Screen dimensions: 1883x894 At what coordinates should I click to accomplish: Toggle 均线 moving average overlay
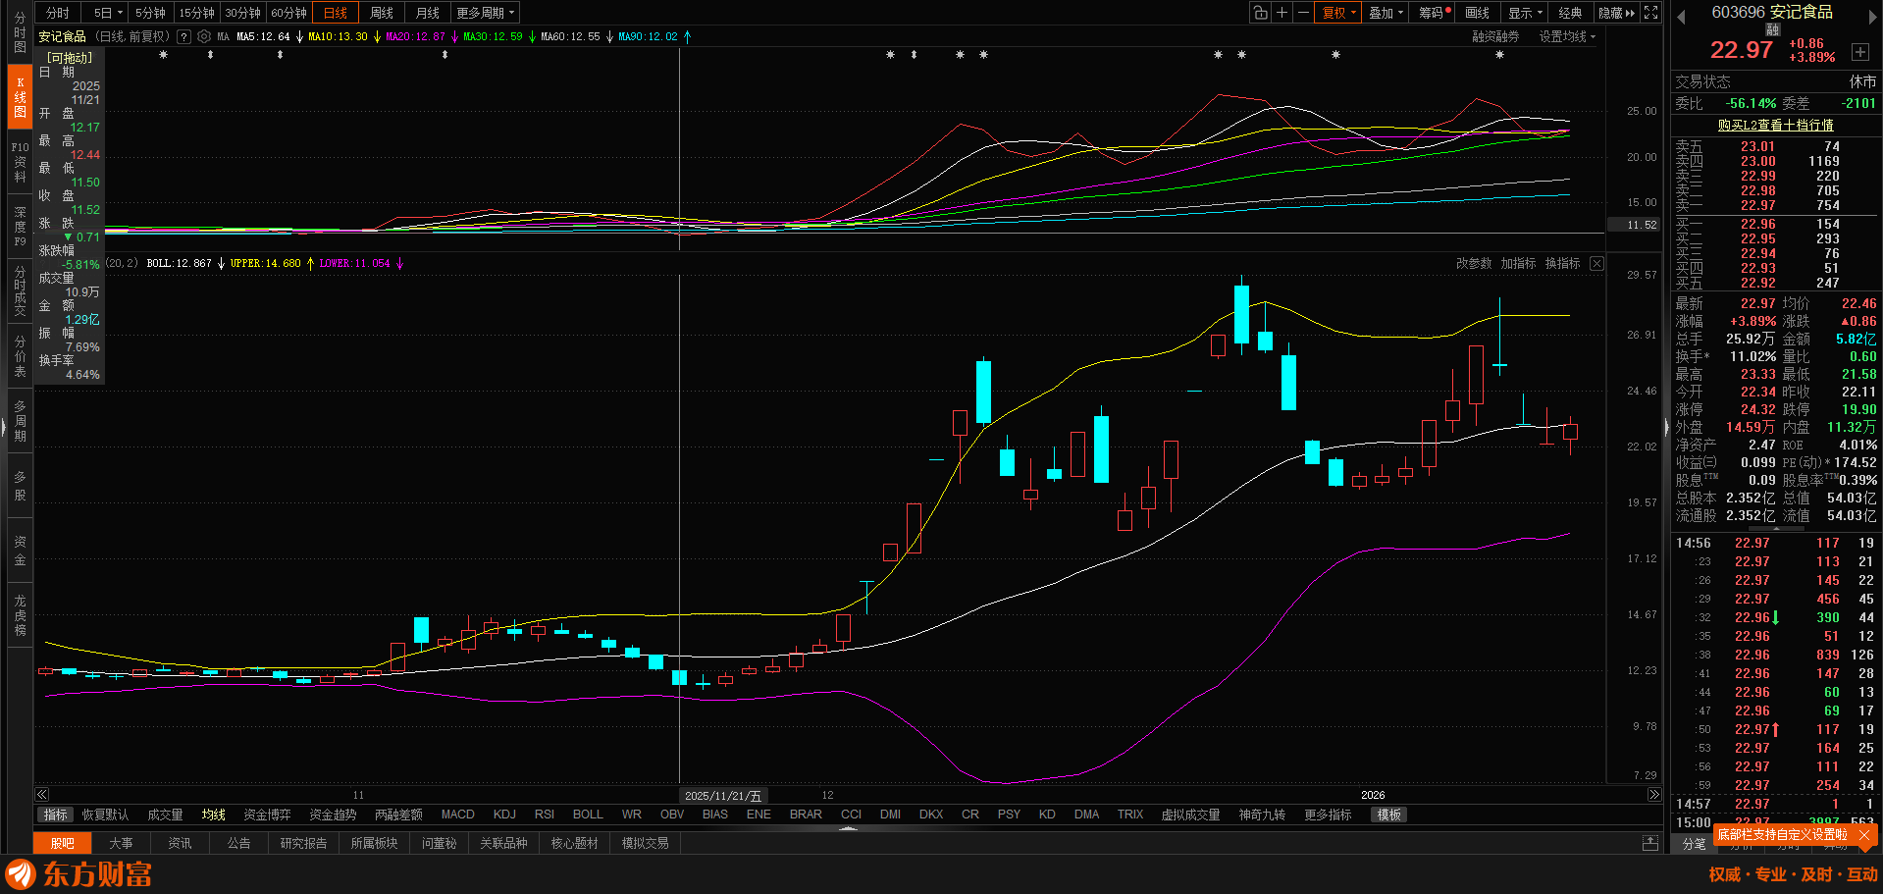pos(213,815)
